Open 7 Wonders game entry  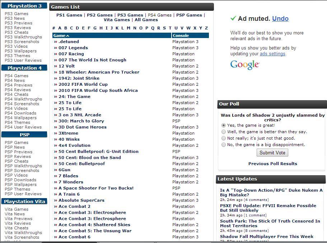click(71, 182)
